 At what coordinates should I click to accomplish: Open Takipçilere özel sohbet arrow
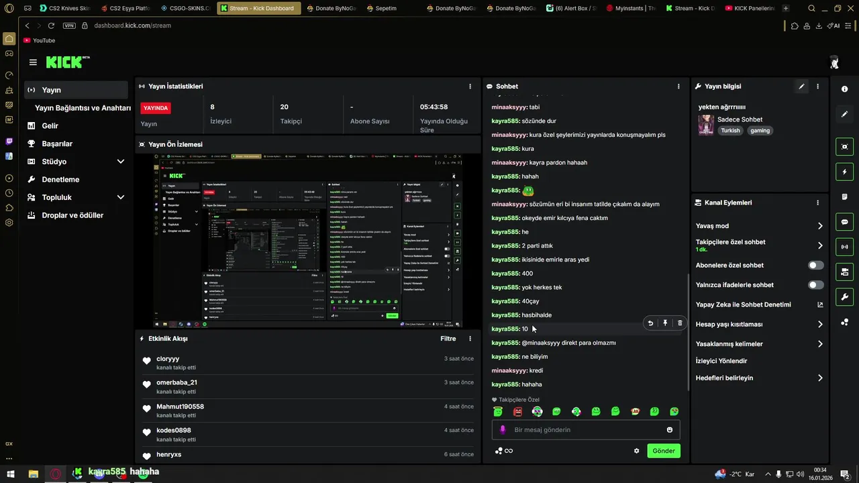(x=820, y=246)
